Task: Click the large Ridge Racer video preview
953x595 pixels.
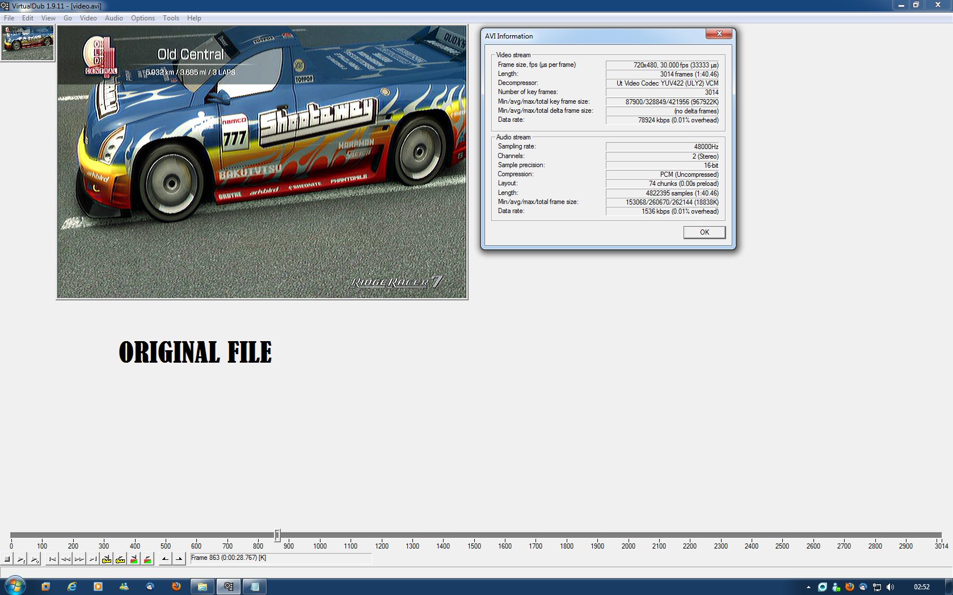Action: [x=262, y=161]
